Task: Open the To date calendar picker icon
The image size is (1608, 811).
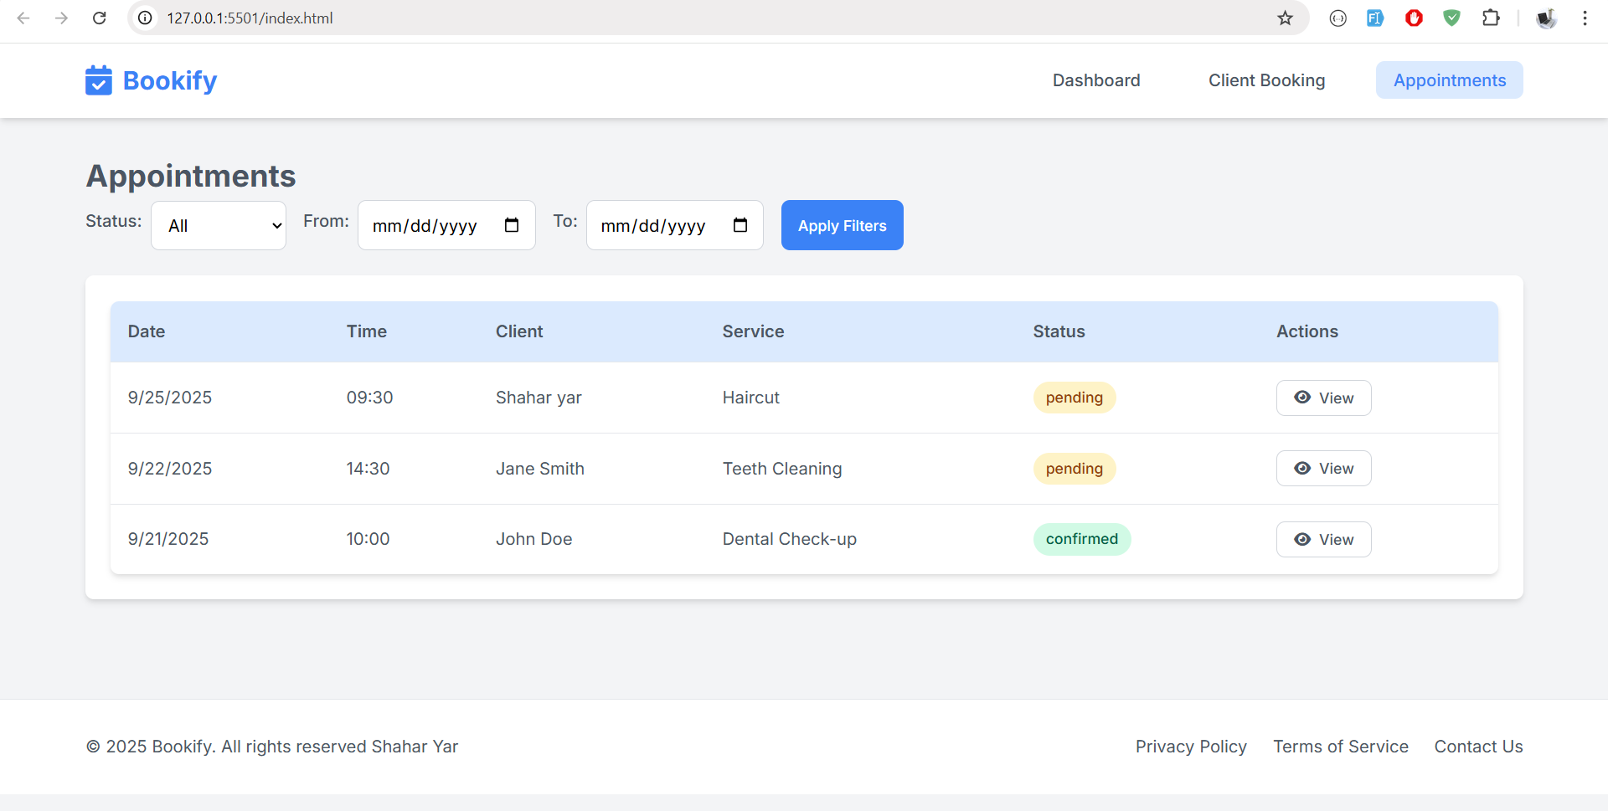Action: click(740, 225)
